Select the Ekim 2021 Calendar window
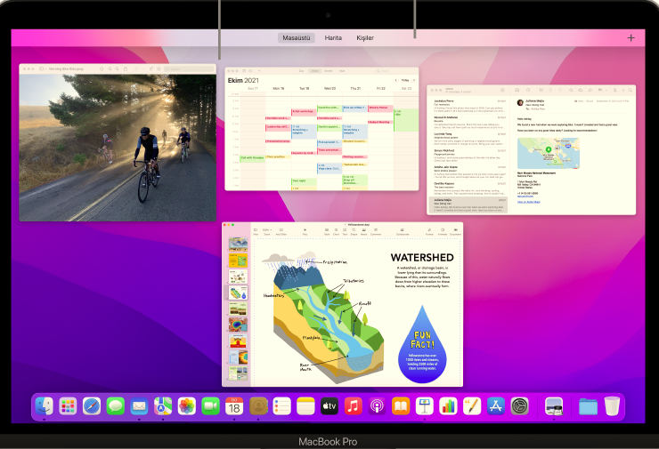 321,133
